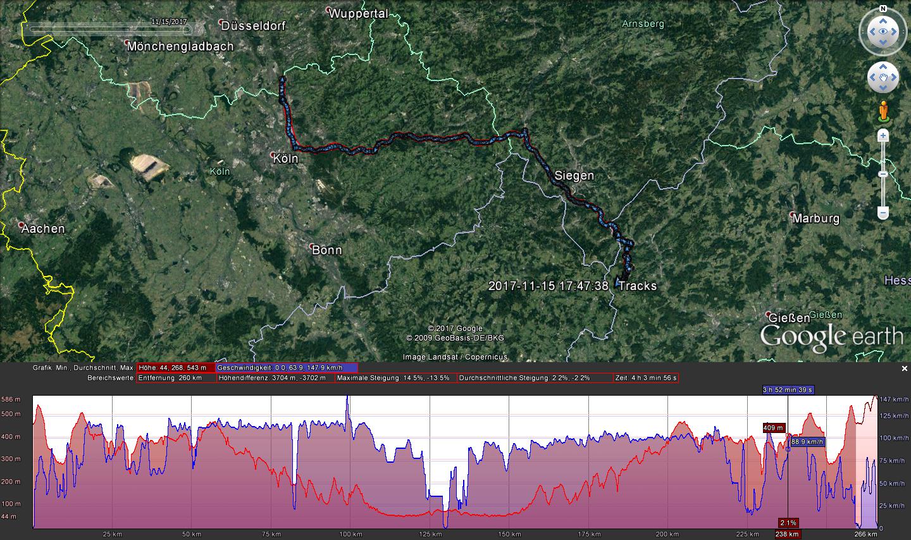The image size is (911, 540).
Task: Toggle the Geschwindigkeit speed graph series
Action: coord(287,368)
